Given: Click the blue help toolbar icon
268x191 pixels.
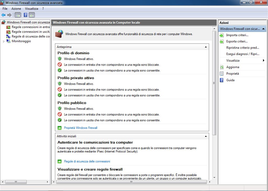Looking at the screenshot, I should [26, 15].
